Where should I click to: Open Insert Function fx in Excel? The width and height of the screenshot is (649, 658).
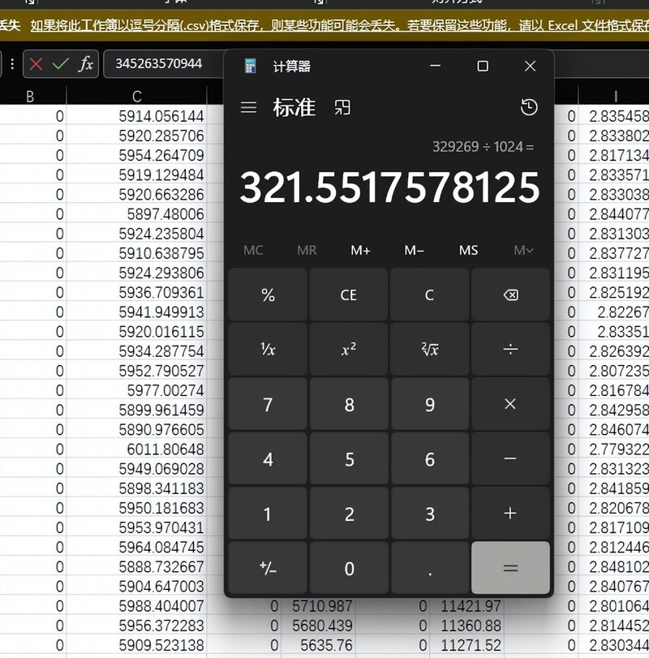click(x=85, y=64)
